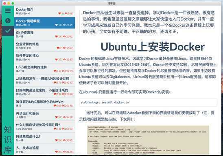
Task: Select the checkmark icon in the sidebar
Action: 8,30
